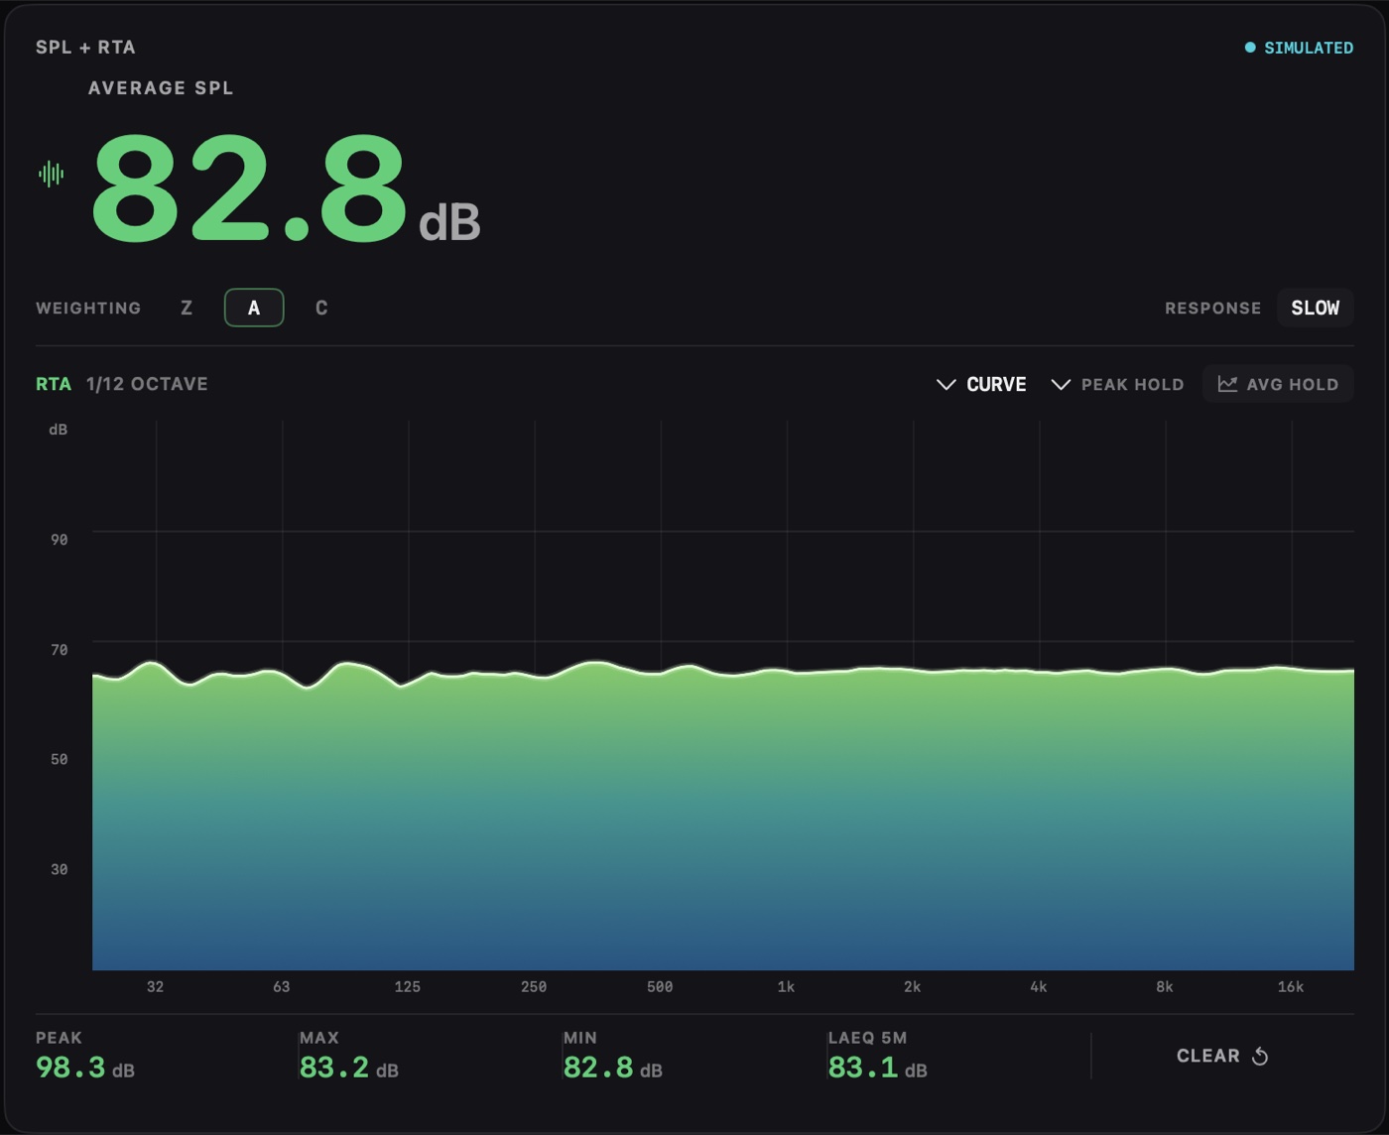
Task: Click the green waveform icon beside 82.8
Action: (x=51, y=175)
